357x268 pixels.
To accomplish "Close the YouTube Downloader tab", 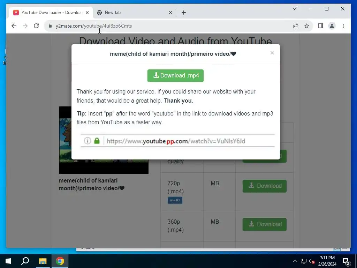I will [x=87, y=13].
